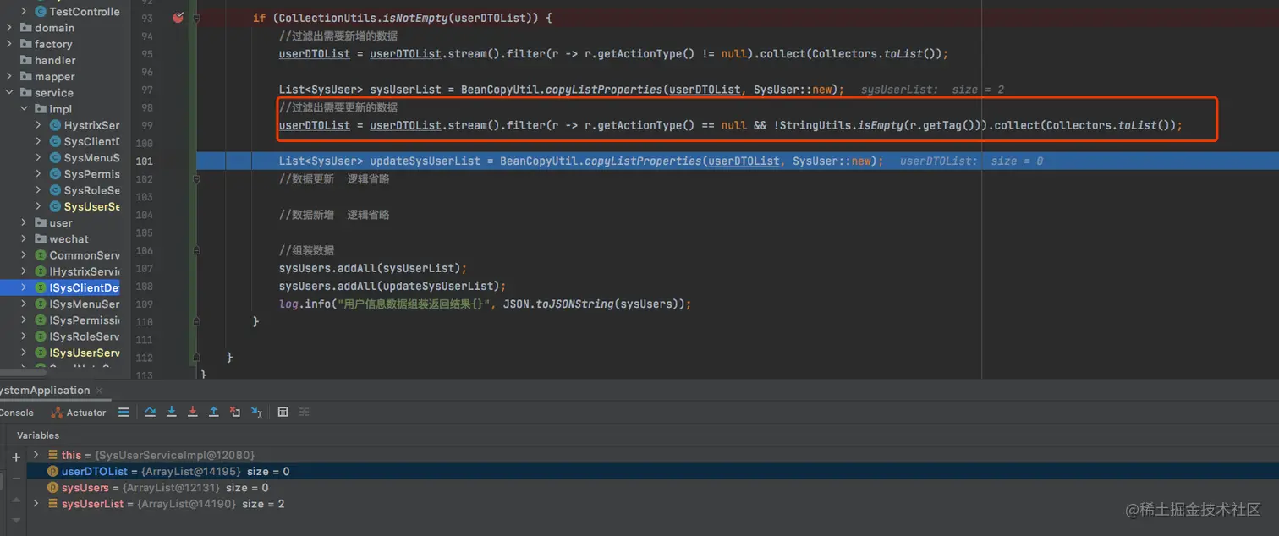Click the fold marker on line 93

point(196,18)
